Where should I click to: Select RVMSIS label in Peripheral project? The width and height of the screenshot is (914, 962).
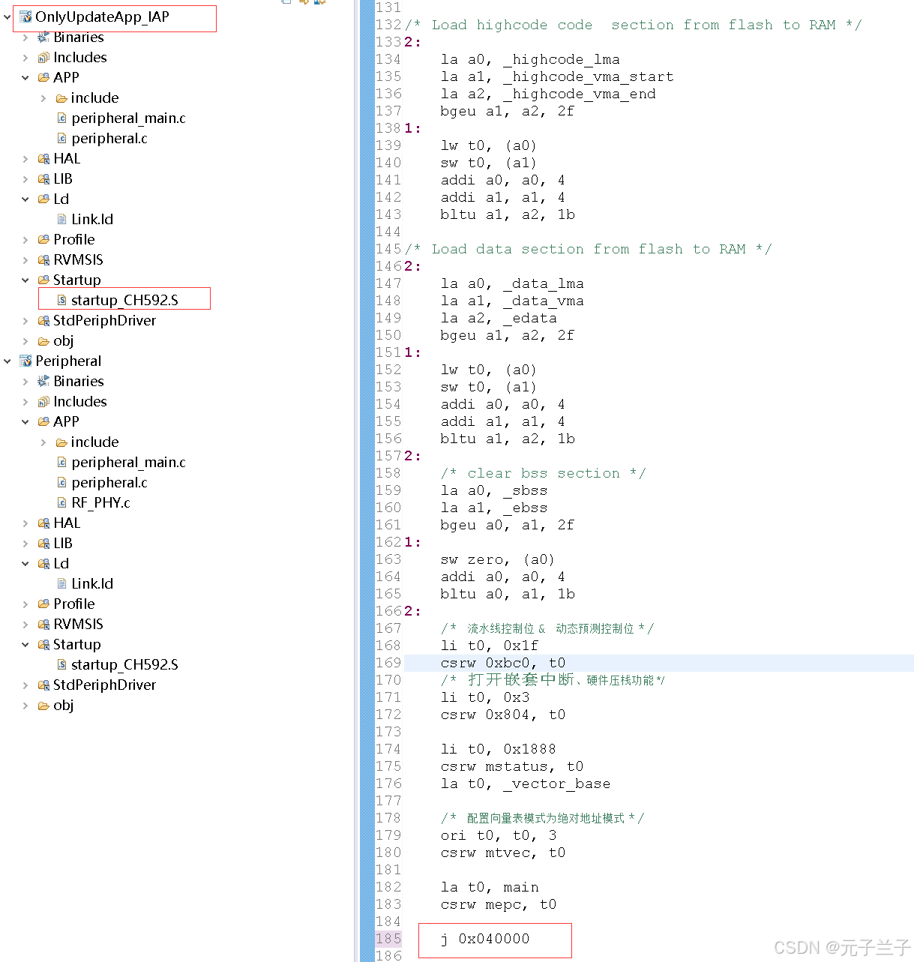[x=79, y=624]
